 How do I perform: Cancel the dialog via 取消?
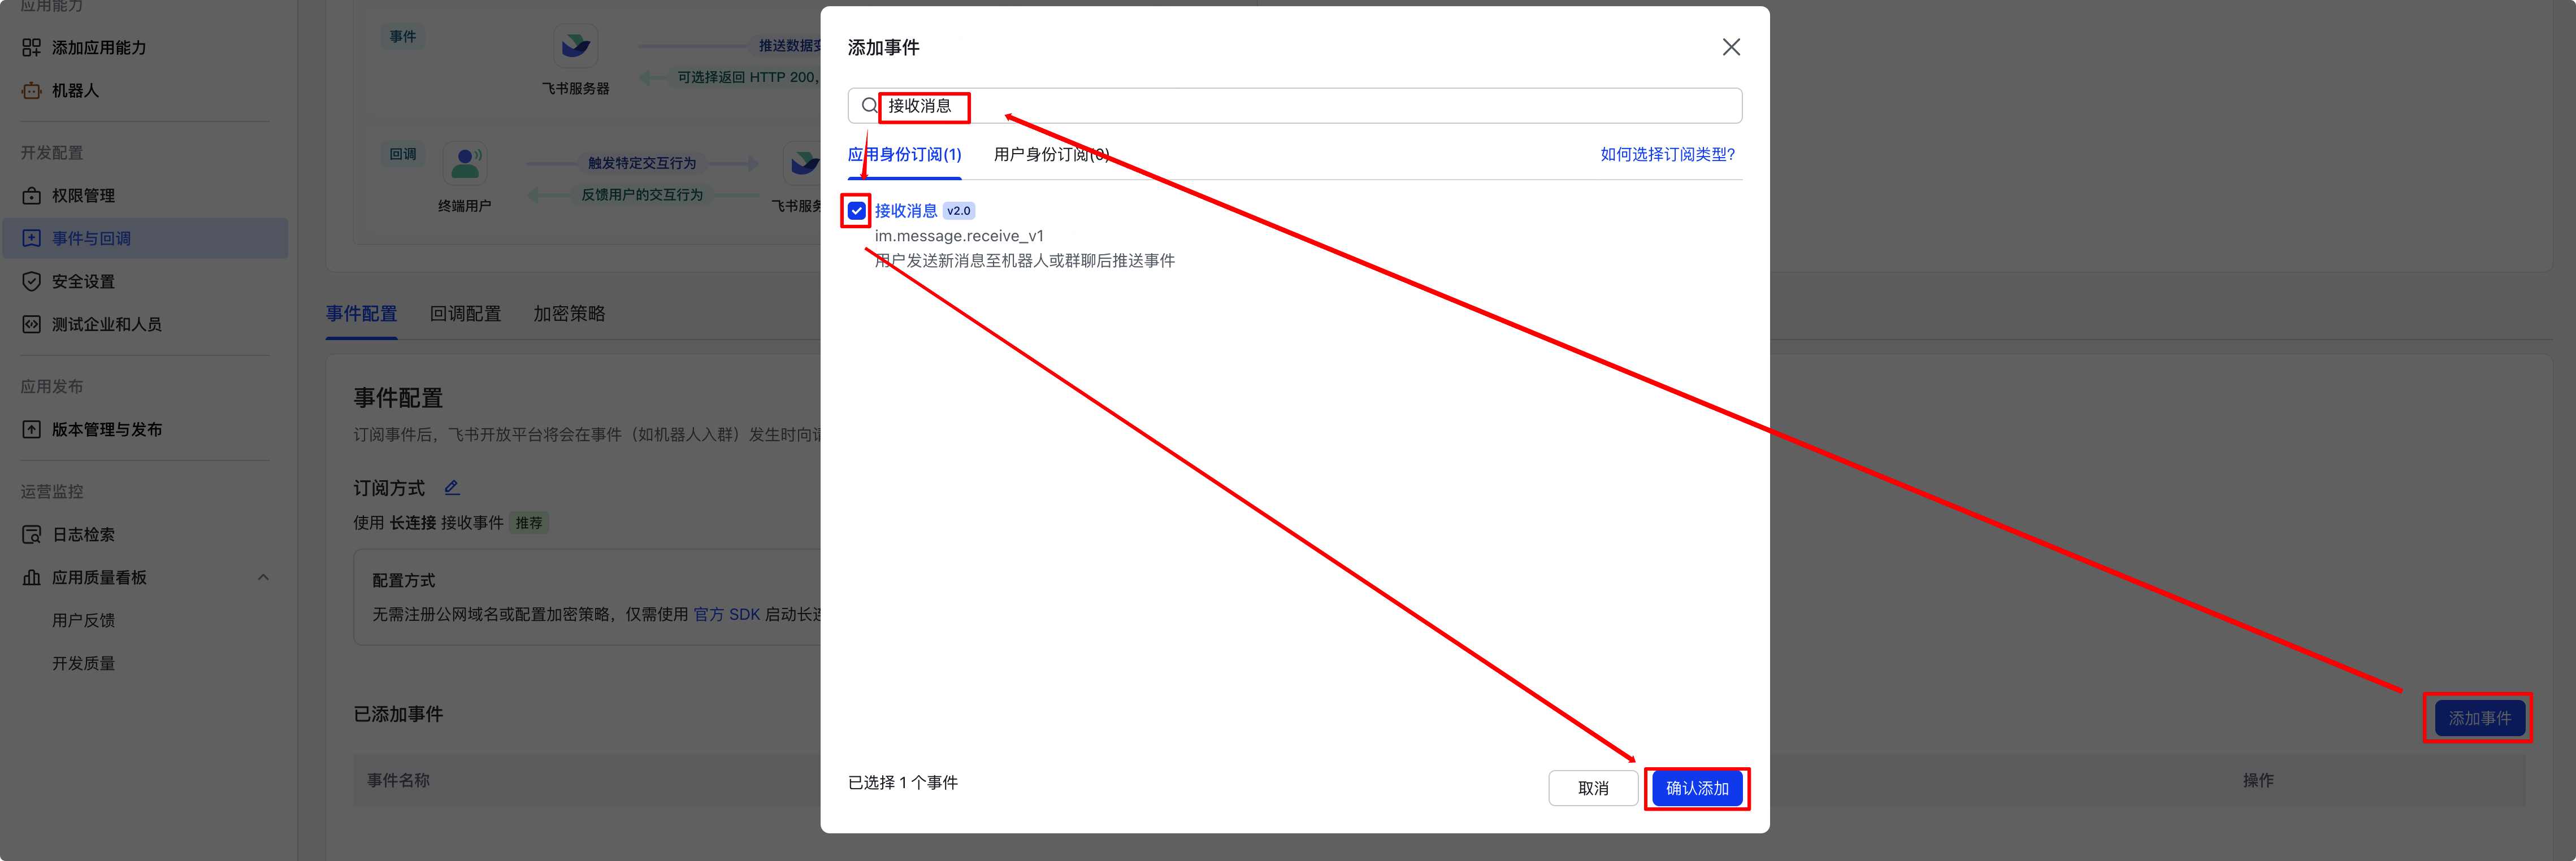1593,788
